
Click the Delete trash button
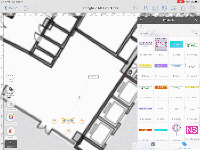(11, 132)
